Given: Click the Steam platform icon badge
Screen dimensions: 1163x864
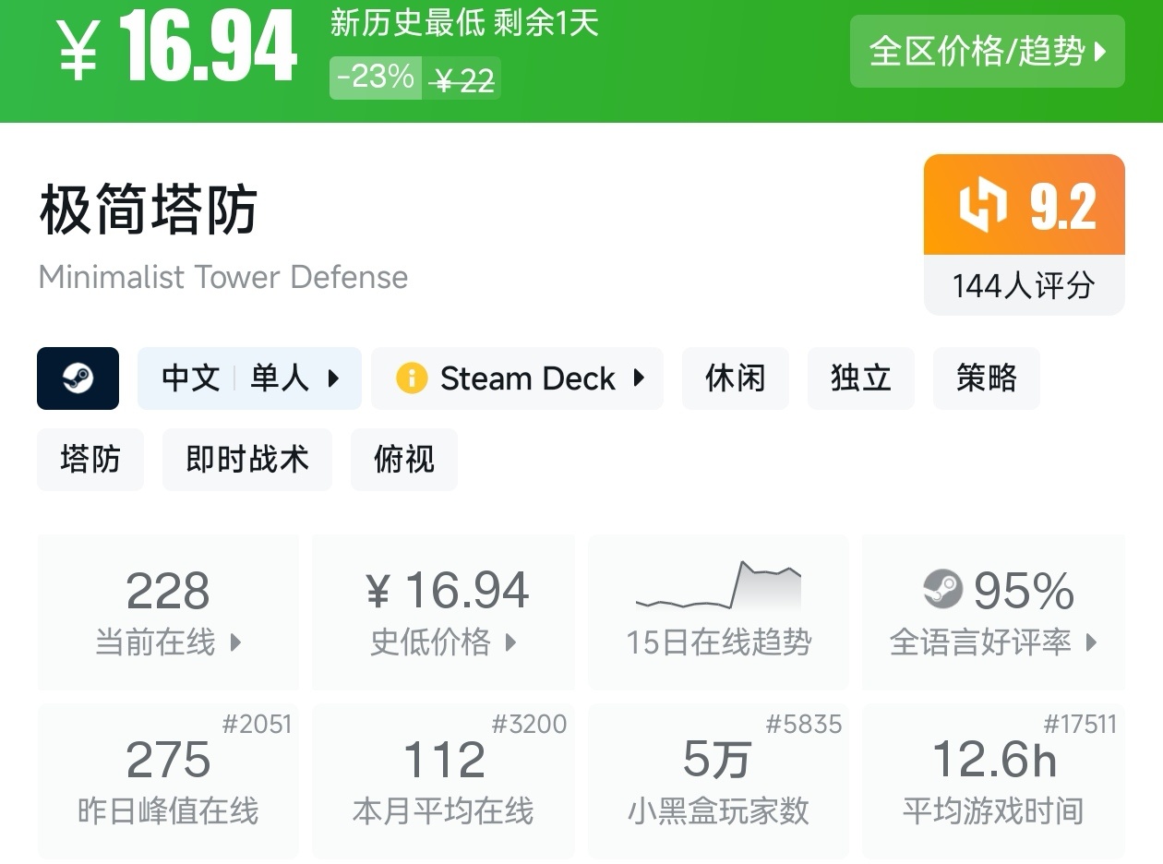Looking at the screenshot, I should coord(78,378).
